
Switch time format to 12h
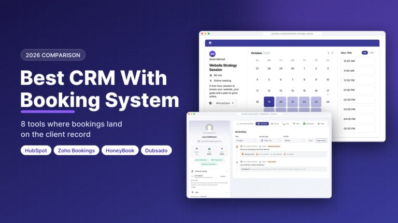(x=364, y=53)
